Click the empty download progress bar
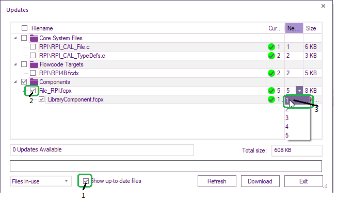Viewport: 337px width, 203px height. click(166, 166)
